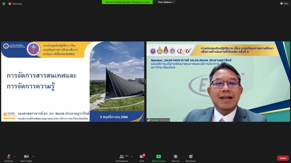Click the red Leave button
The width and height of the screenshot is (291, 163).
[x=283, y=158]
